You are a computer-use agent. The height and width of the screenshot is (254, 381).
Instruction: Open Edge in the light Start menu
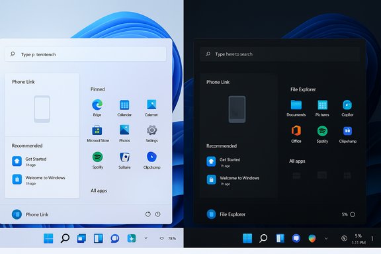click(x=97, y=105)
